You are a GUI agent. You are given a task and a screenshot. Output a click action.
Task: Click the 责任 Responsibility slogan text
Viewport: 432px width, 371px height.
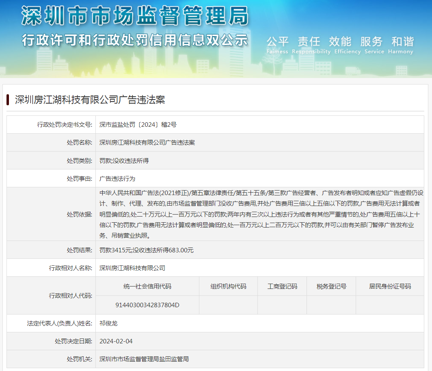[311, 45]
